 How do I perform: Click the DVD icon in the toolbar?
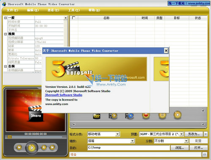point(97,116)
